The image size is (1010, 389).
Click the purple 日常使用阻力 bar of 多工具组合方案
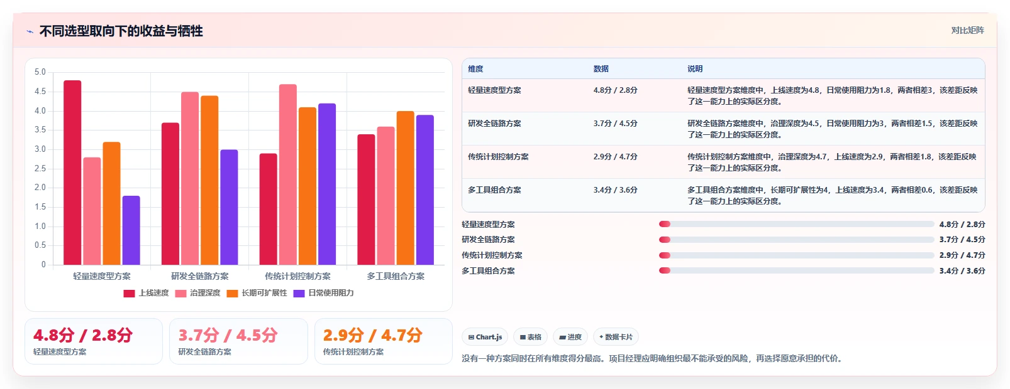425,190
